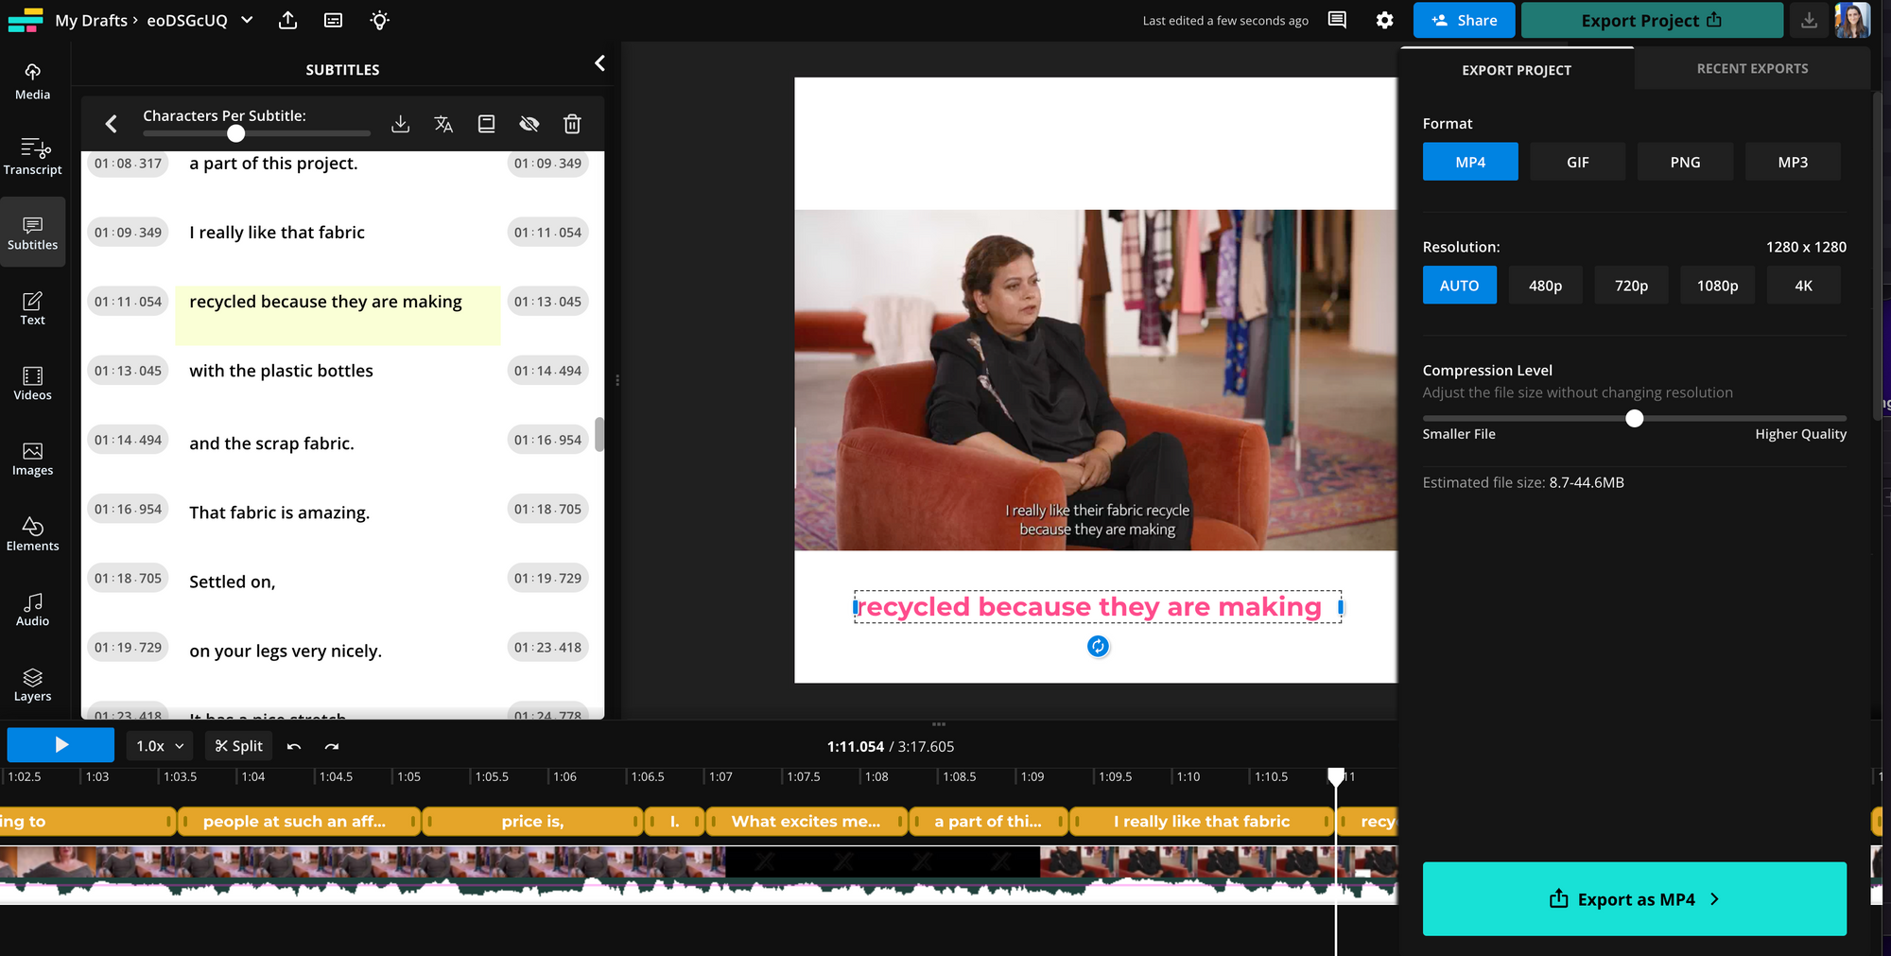
Task: Hide subtitles with the eye-slash icon
Action: pyautogui.click(x=529, y=123)
